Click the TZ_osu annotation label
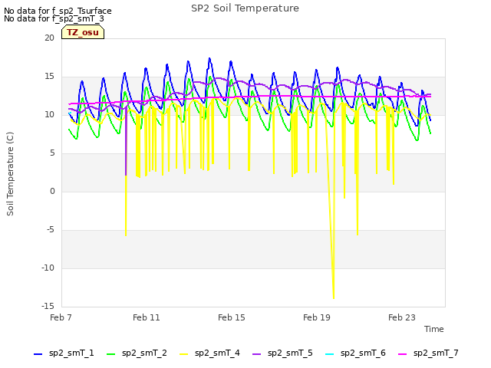 tap(83, 32)
